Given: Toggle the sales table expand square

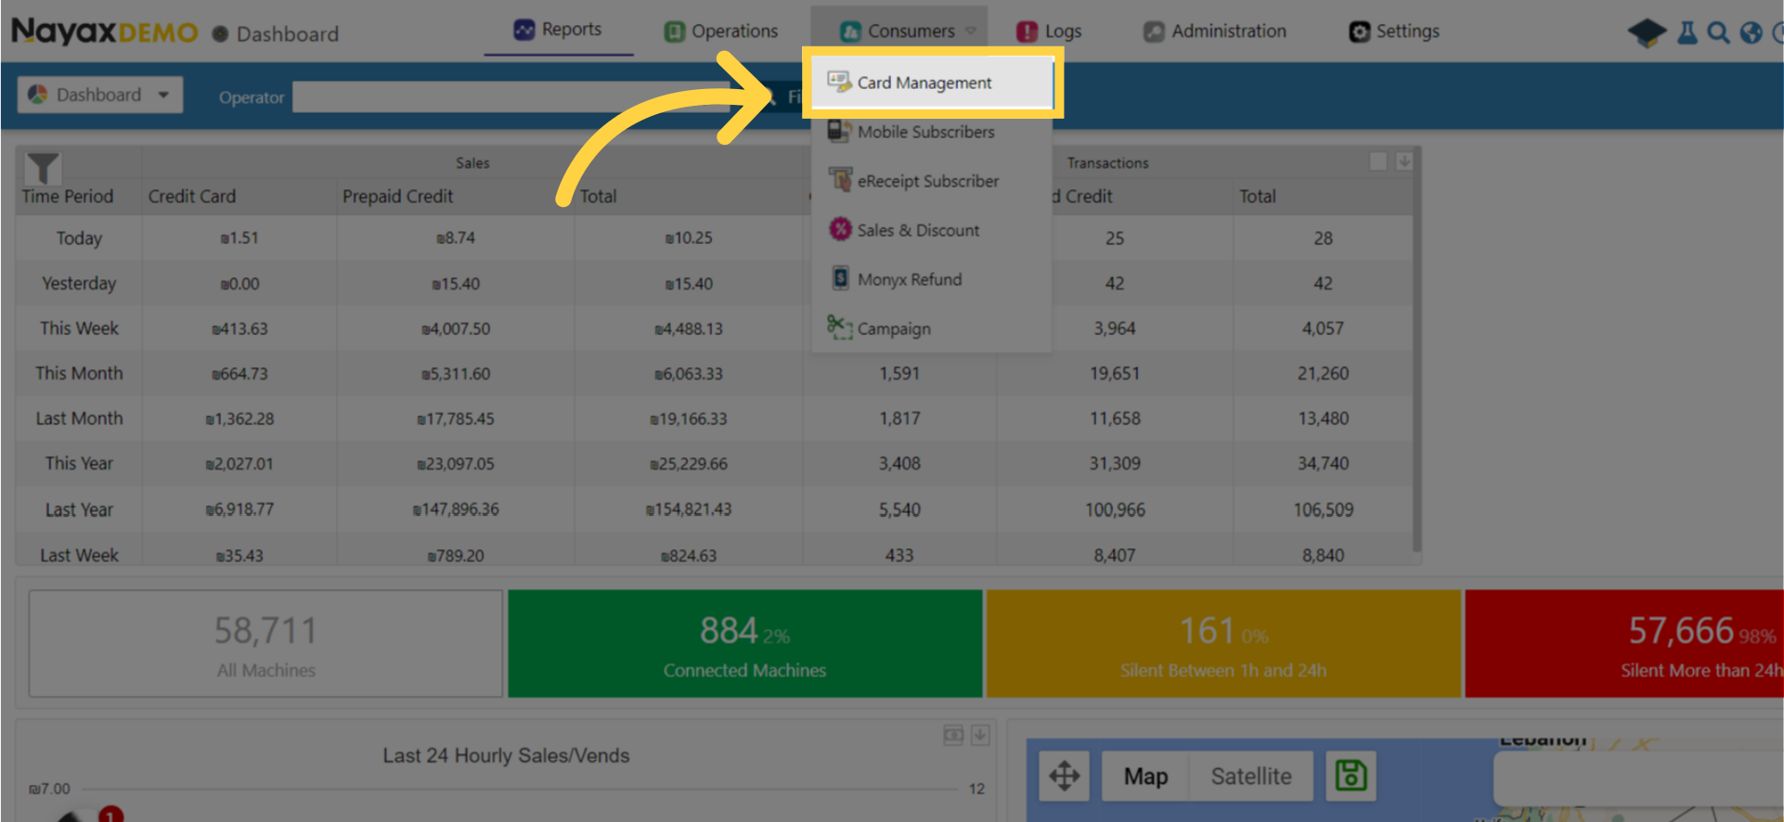Looking at the screenshot, I should point(1378,161).
